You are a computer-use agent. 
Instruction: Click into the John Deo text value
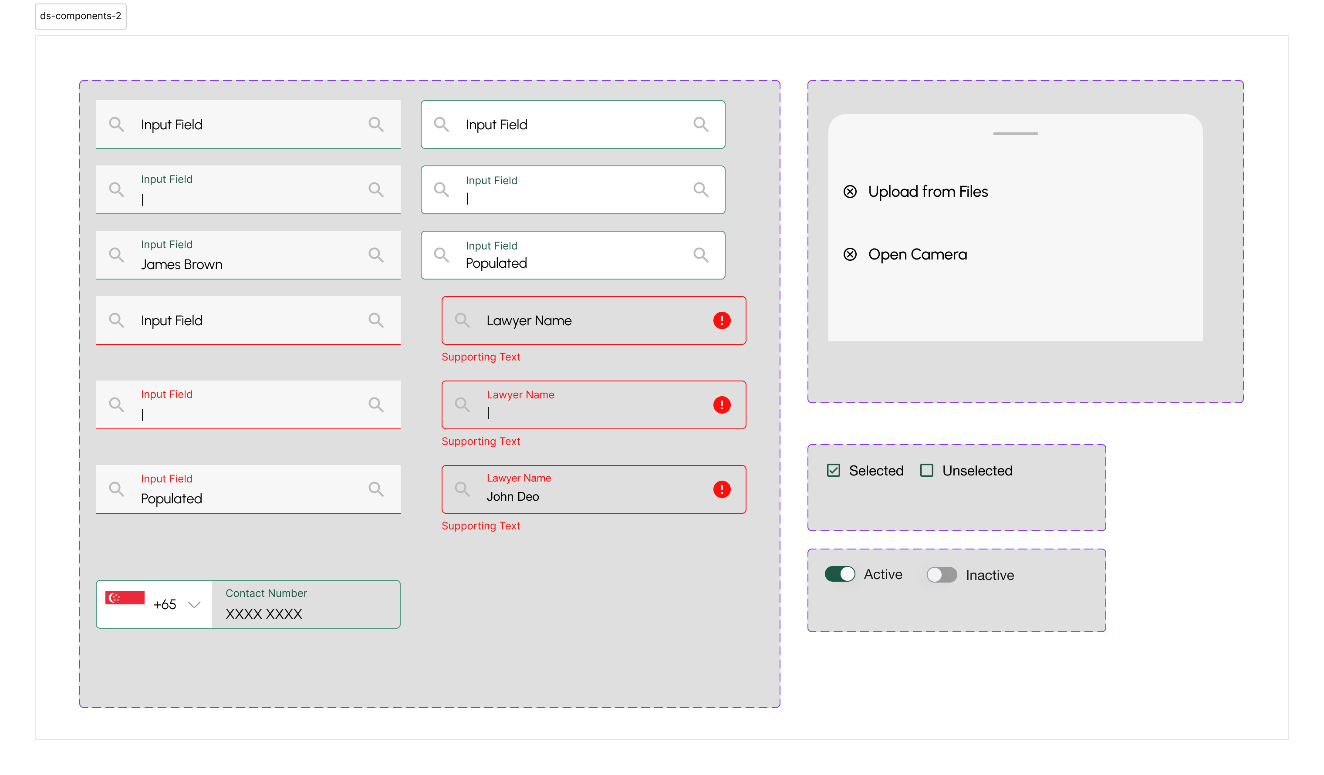pos(513,497)
